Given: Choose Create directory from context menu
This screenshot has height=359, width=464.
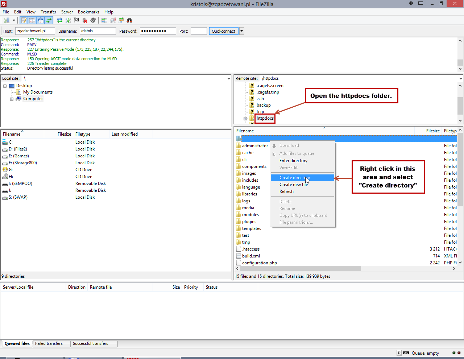Looking at the screenshot, I should (302, 178).
